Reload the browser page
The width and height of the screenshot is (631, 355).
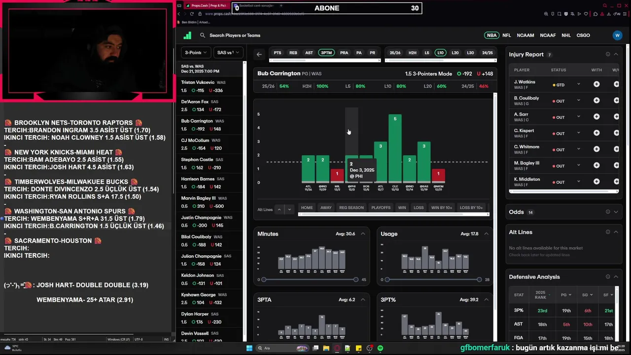tap(192, 14)
